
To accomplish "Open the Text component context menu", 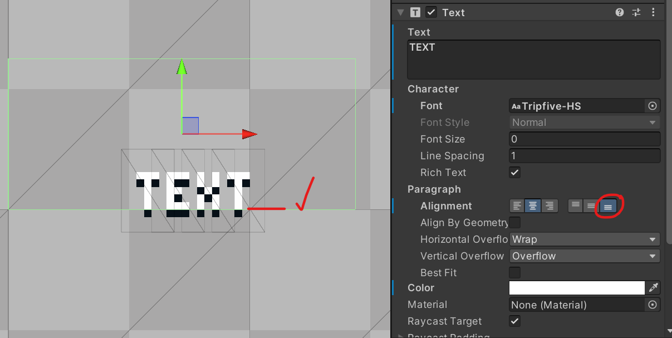I will click(x=653, y=12).
